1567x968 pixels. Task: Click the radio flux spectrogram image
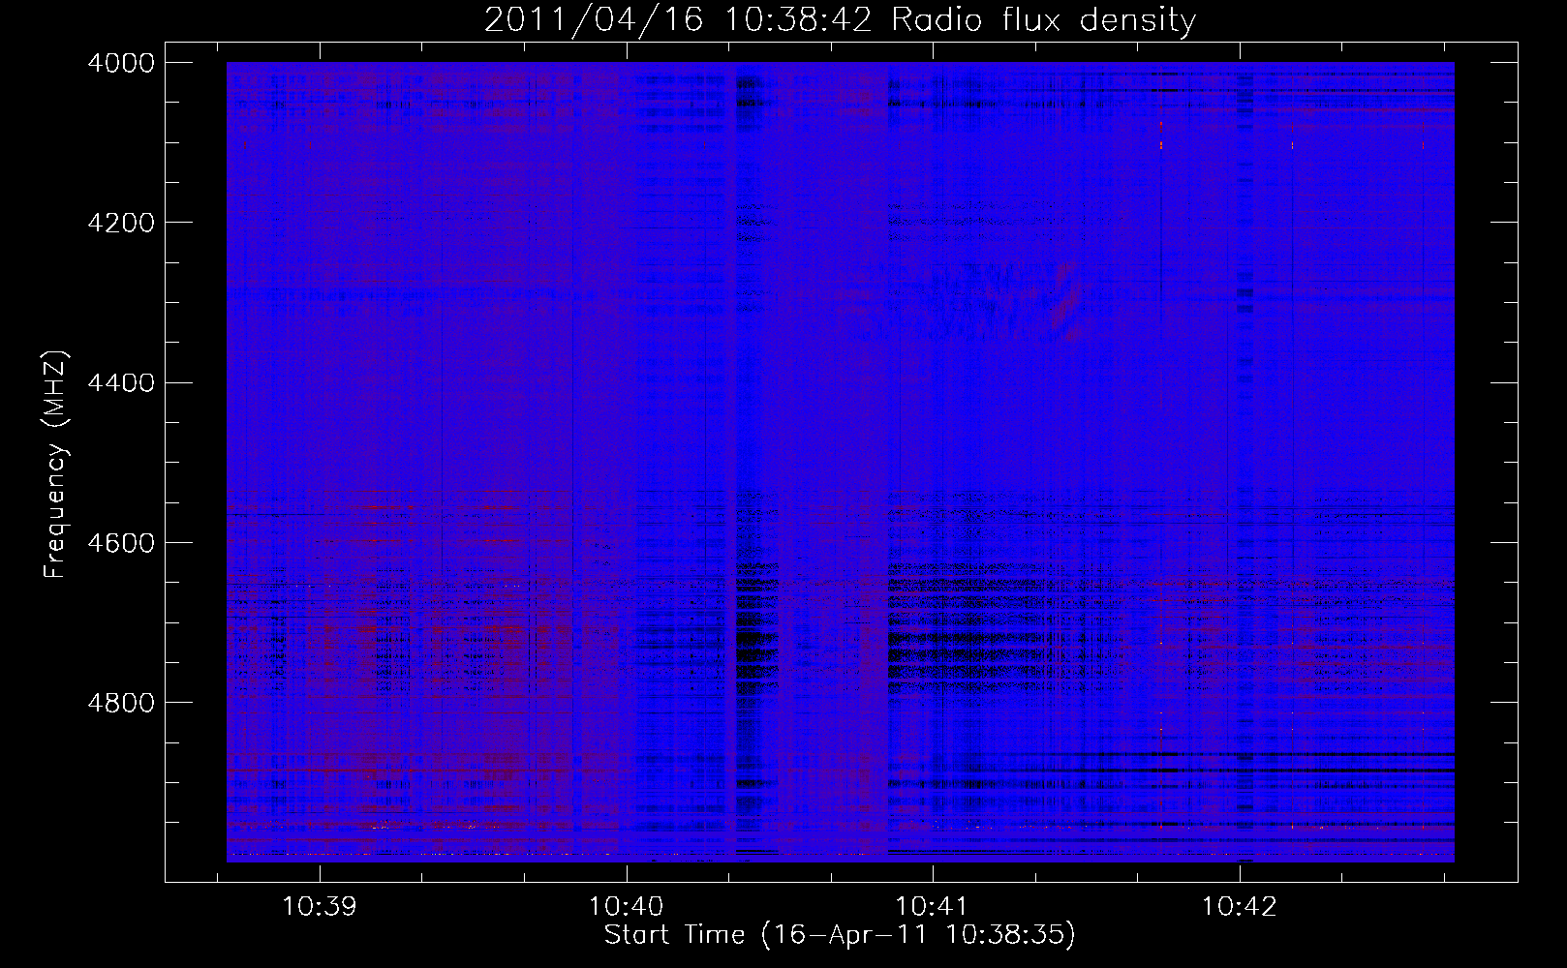click(x=841, y=462)
